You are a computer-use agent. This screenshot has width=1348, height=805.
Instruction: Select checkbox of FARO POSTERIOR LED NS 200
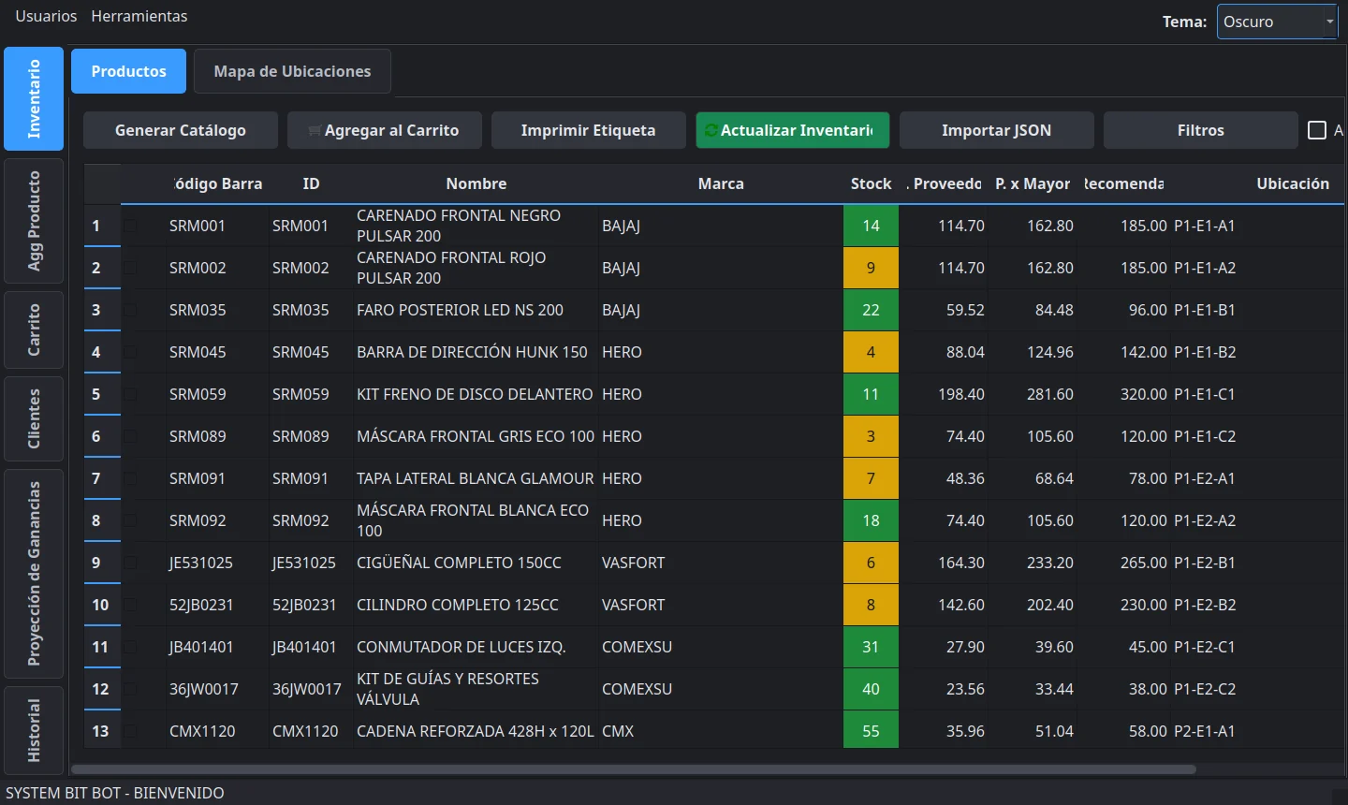click(130, 310)
